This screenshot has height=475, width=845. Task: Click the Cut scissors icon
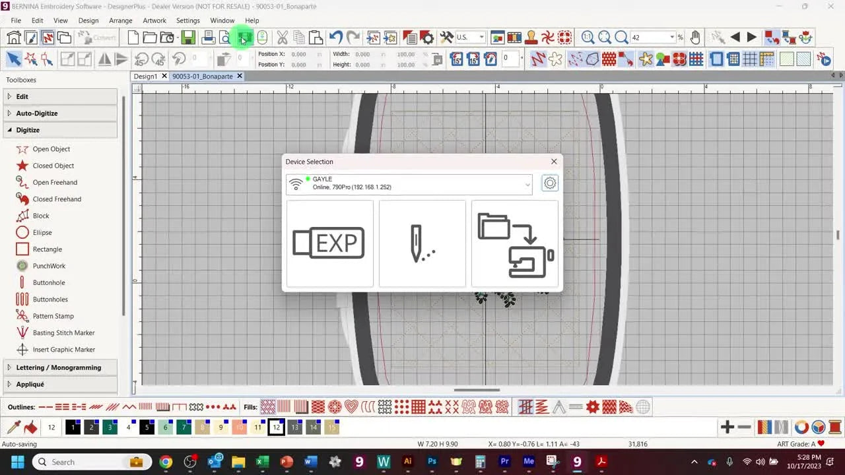coord(282,38)
